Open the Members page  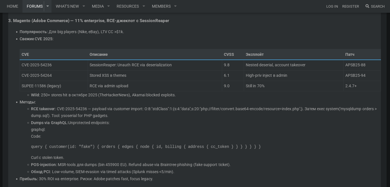pyautogui.click(x=161, y=6)
